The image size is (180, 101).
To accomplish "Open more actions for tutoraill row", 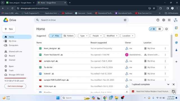I will pyautogui.click(x=165, y=74).
